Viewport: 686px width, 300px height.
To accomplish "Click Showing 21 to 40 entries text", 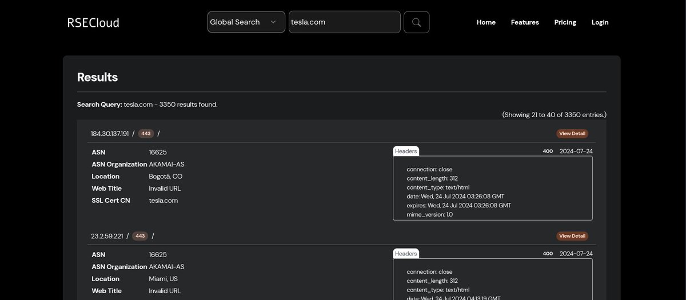I will (554, 115).
